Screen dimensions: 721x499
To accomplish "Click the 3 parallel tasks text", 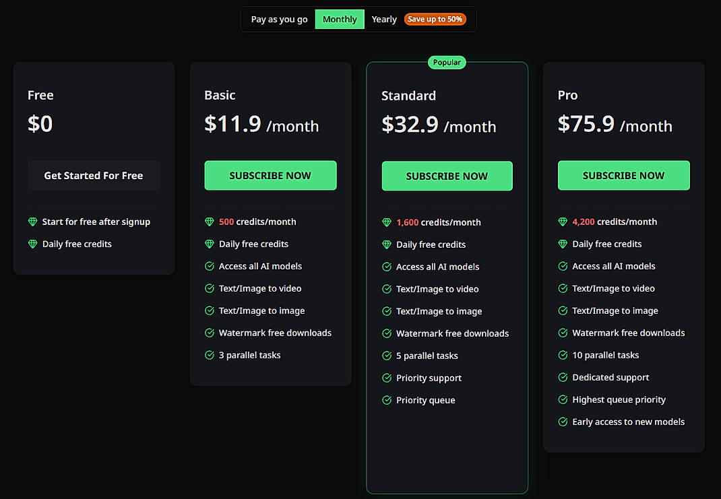I will pyautogui.click(x=250, y=355).
